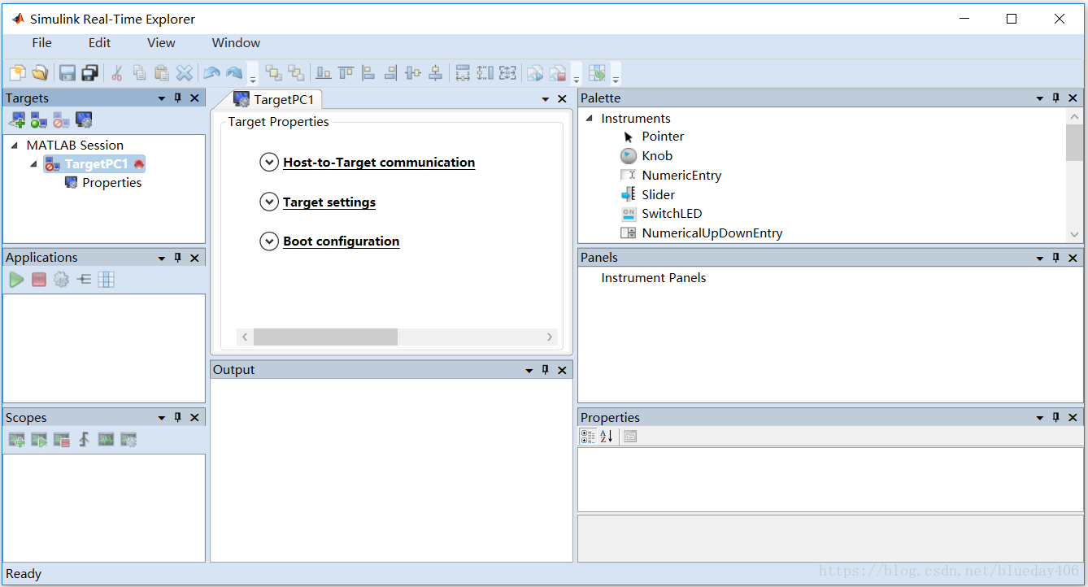Viewport: 1088px width, 587px height.
Task: Click the Align Rights icon
Action: [x=391, y=73]
